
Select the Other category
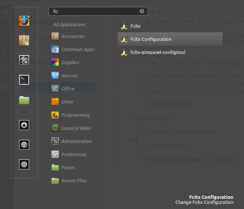pyautogui.click(x=63, y=102)
